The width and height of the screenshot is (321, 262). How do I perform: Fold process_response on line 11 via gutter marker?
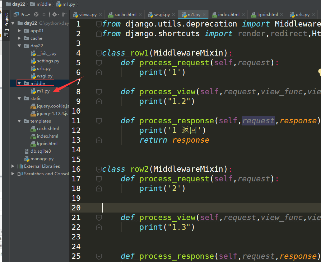pyautogui.click(x=99, y=121)
